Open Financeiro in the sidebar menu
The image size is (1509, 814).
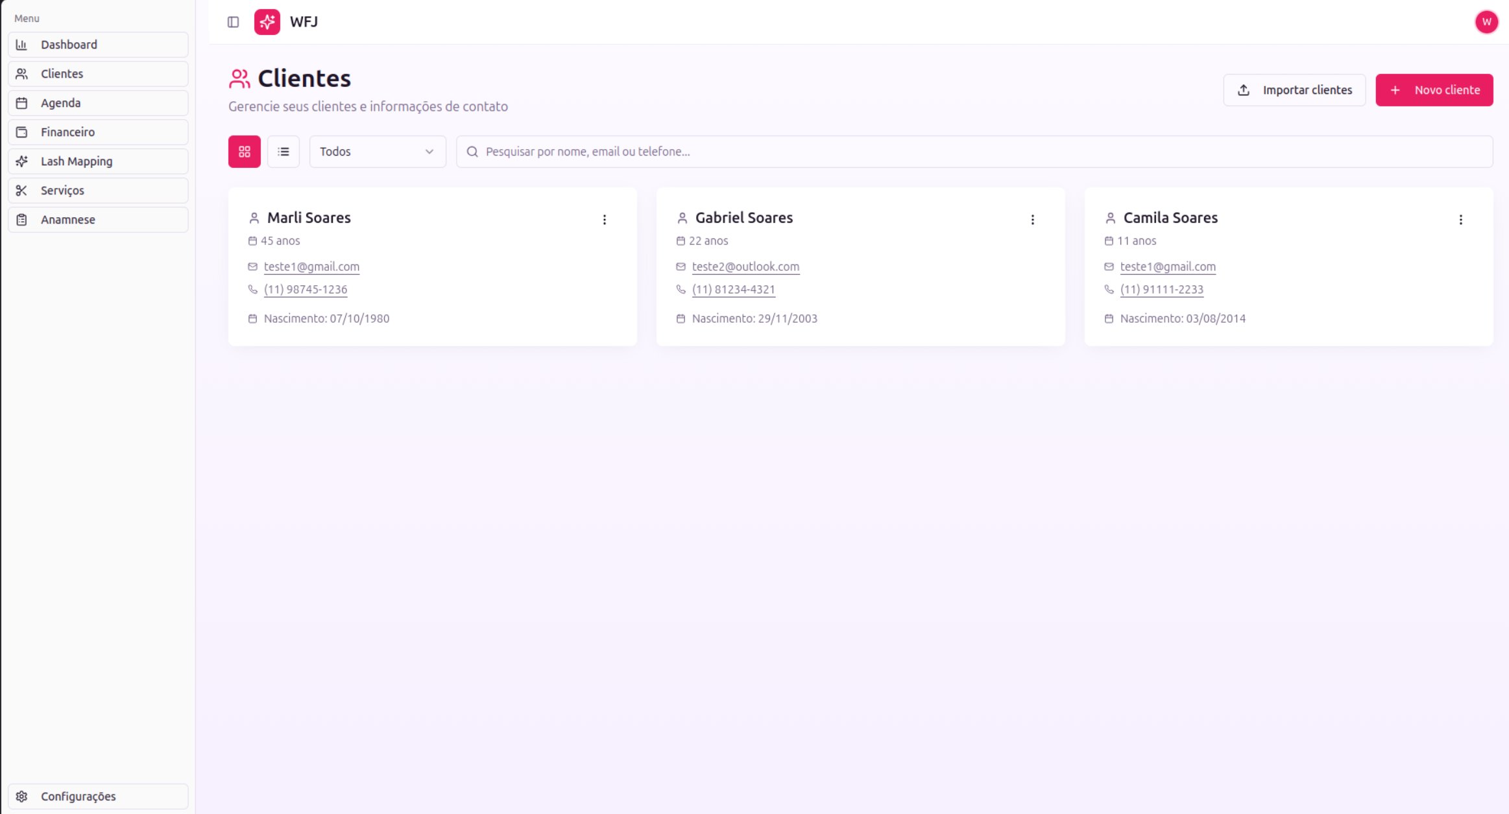tap(98, 132)
